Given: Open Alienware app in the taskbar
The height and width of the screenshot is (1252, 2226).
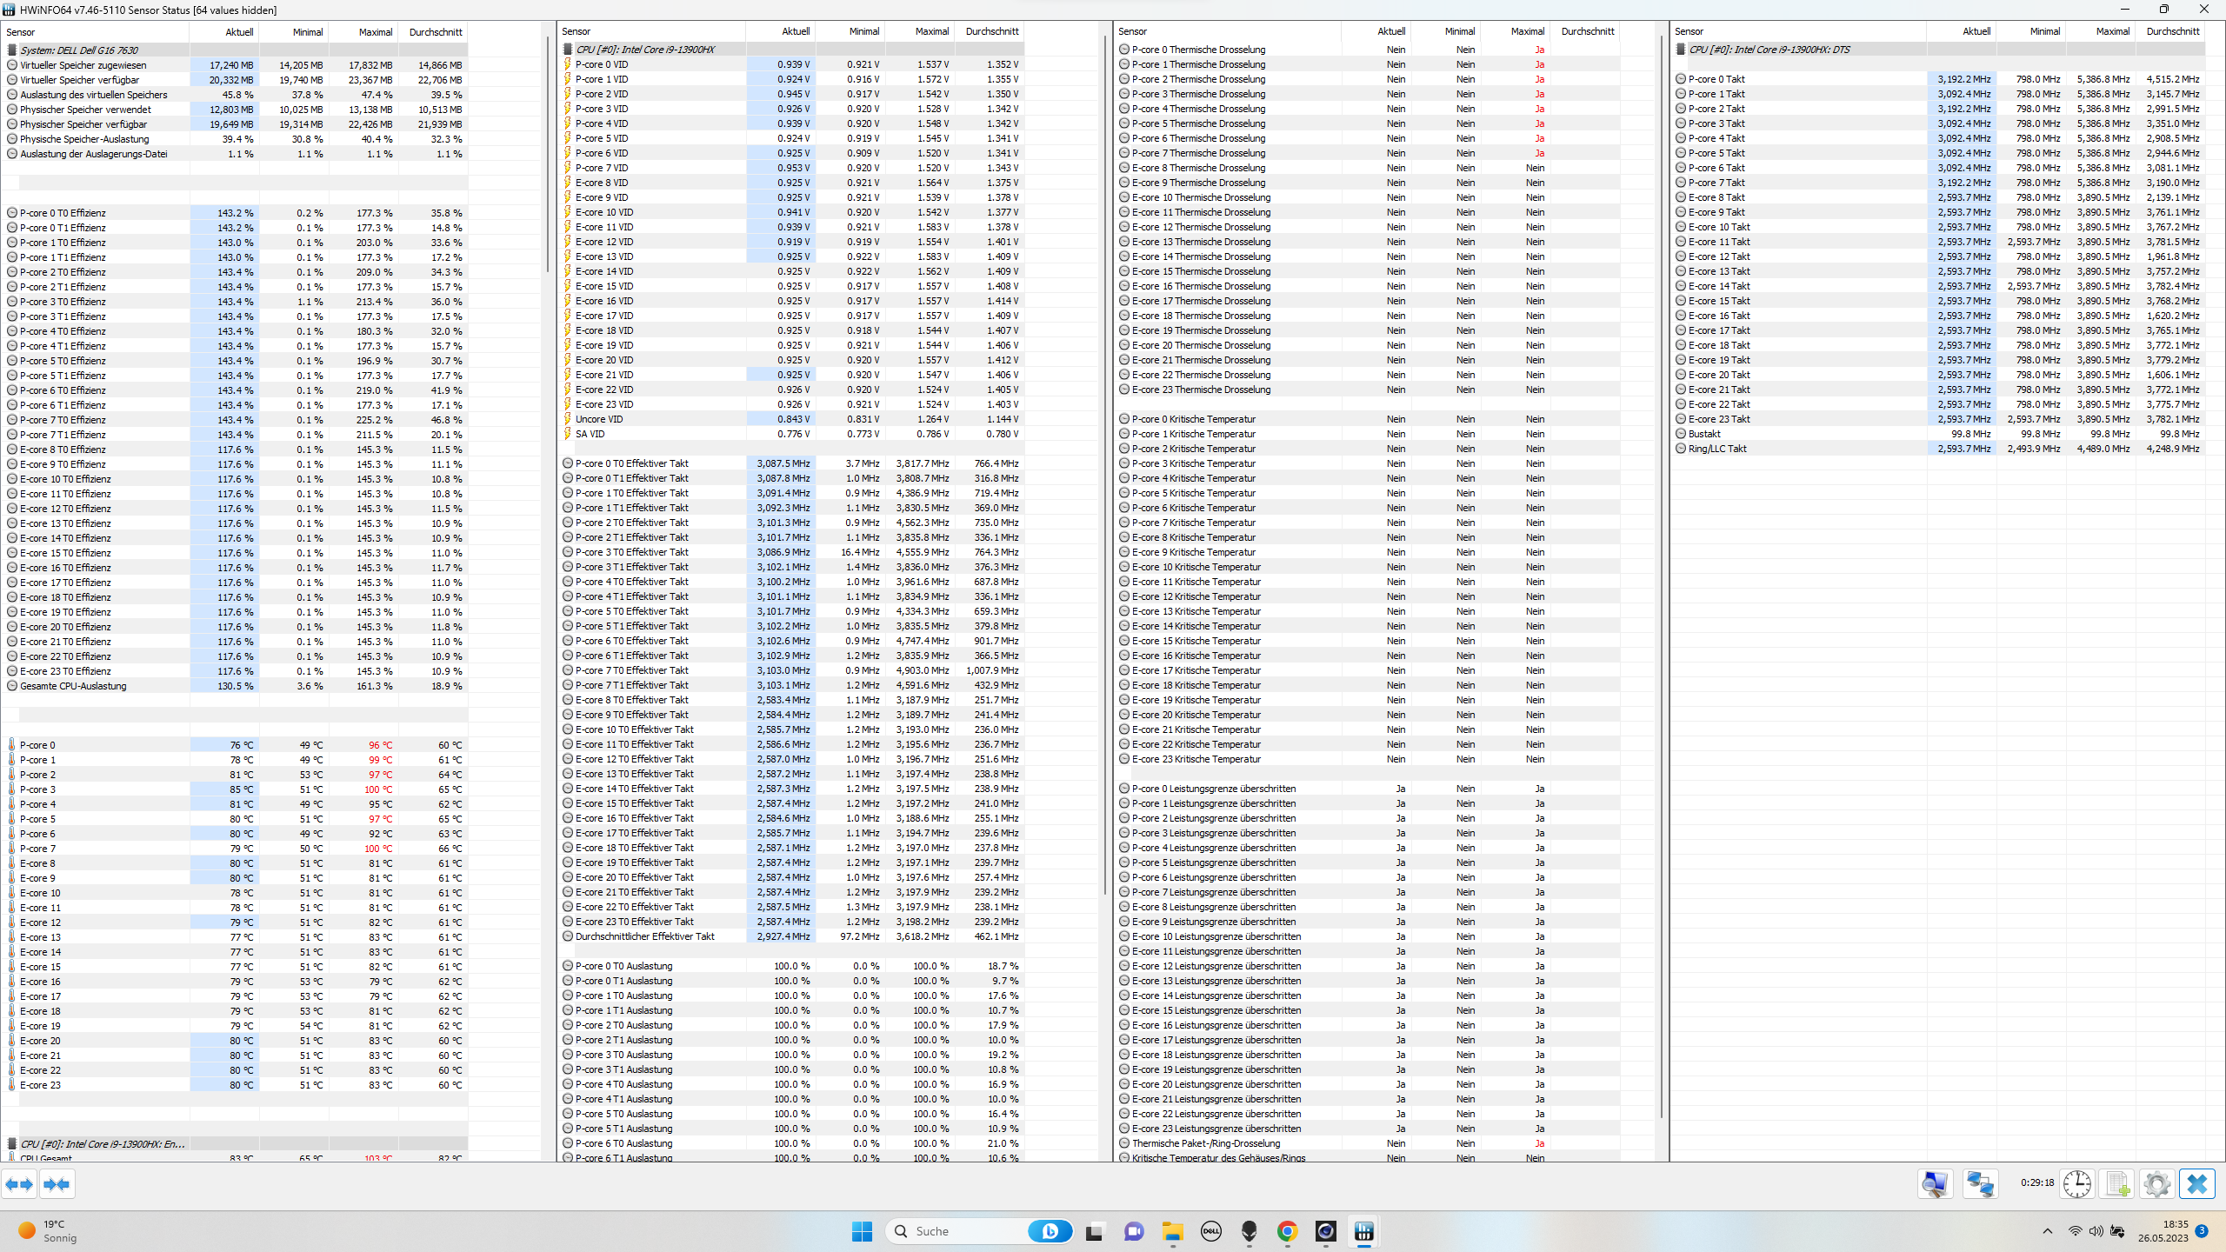Looking at the screenshot, I should pyautogui.click(x=1250, y=1231).
